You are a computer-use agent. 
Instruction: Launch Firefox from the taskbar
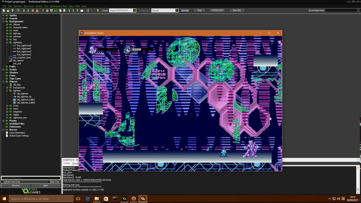pyautogui.click(x=133, y=199)
